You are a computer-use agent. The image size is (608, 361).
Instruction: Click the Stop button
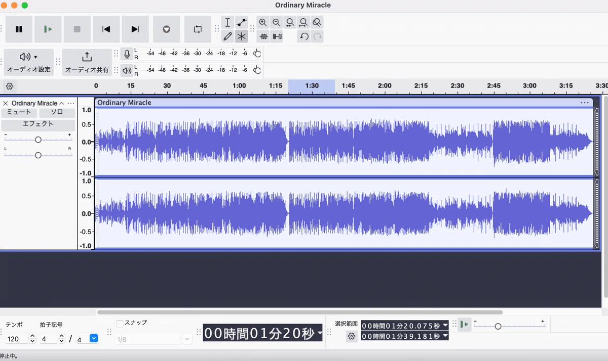tap(77, 29)
